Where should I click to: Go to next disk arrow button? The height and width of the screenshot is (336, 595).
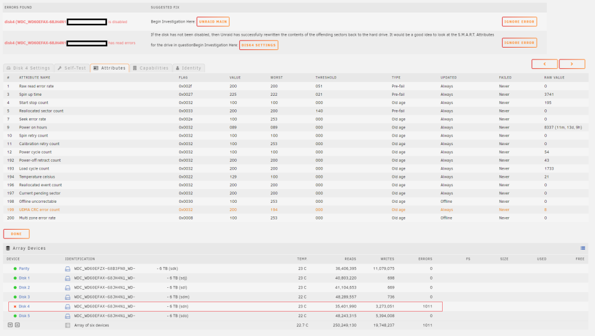tap(572, 64)
